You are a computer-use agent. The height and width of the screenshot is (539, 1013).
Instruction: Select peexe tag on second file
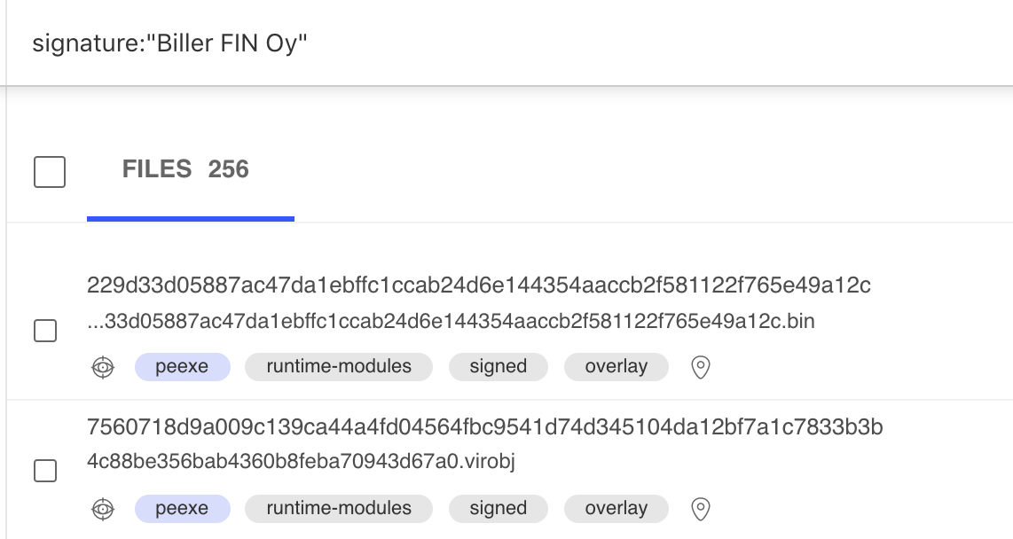[x=182, y=509]
